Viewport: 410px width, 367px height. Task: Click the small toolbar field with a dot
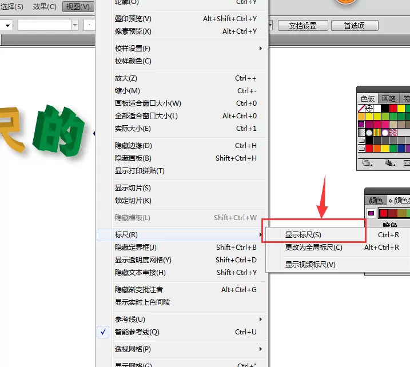coord(89,25)
